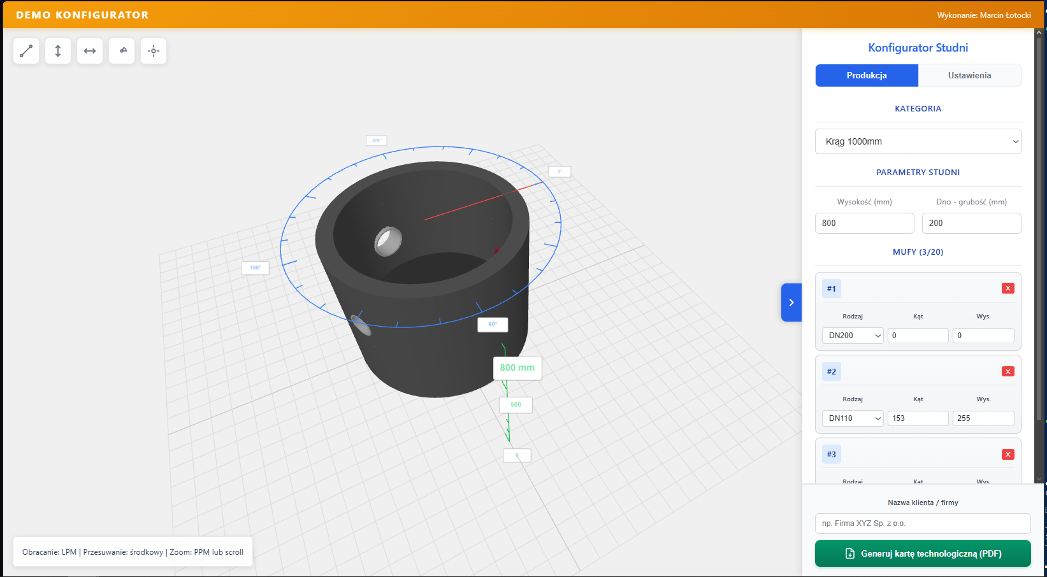Click the 0° angle label in viewport
1047x577 pixels.
pyautogui.click(x=560, y=171)
